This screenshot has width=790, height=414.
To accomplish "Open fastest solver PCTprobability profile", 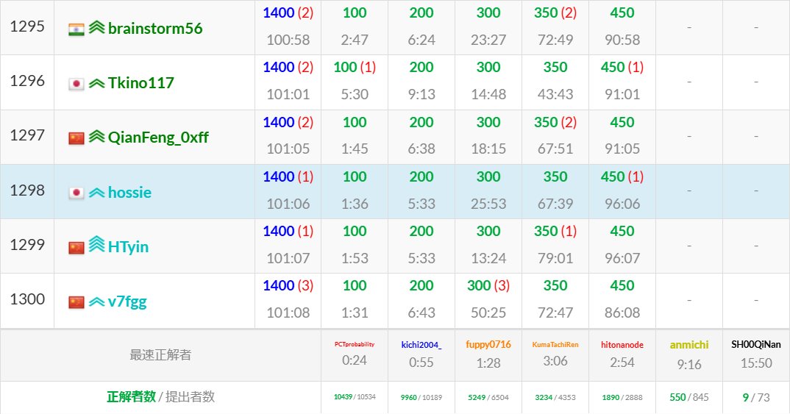I will coord(355,344).
